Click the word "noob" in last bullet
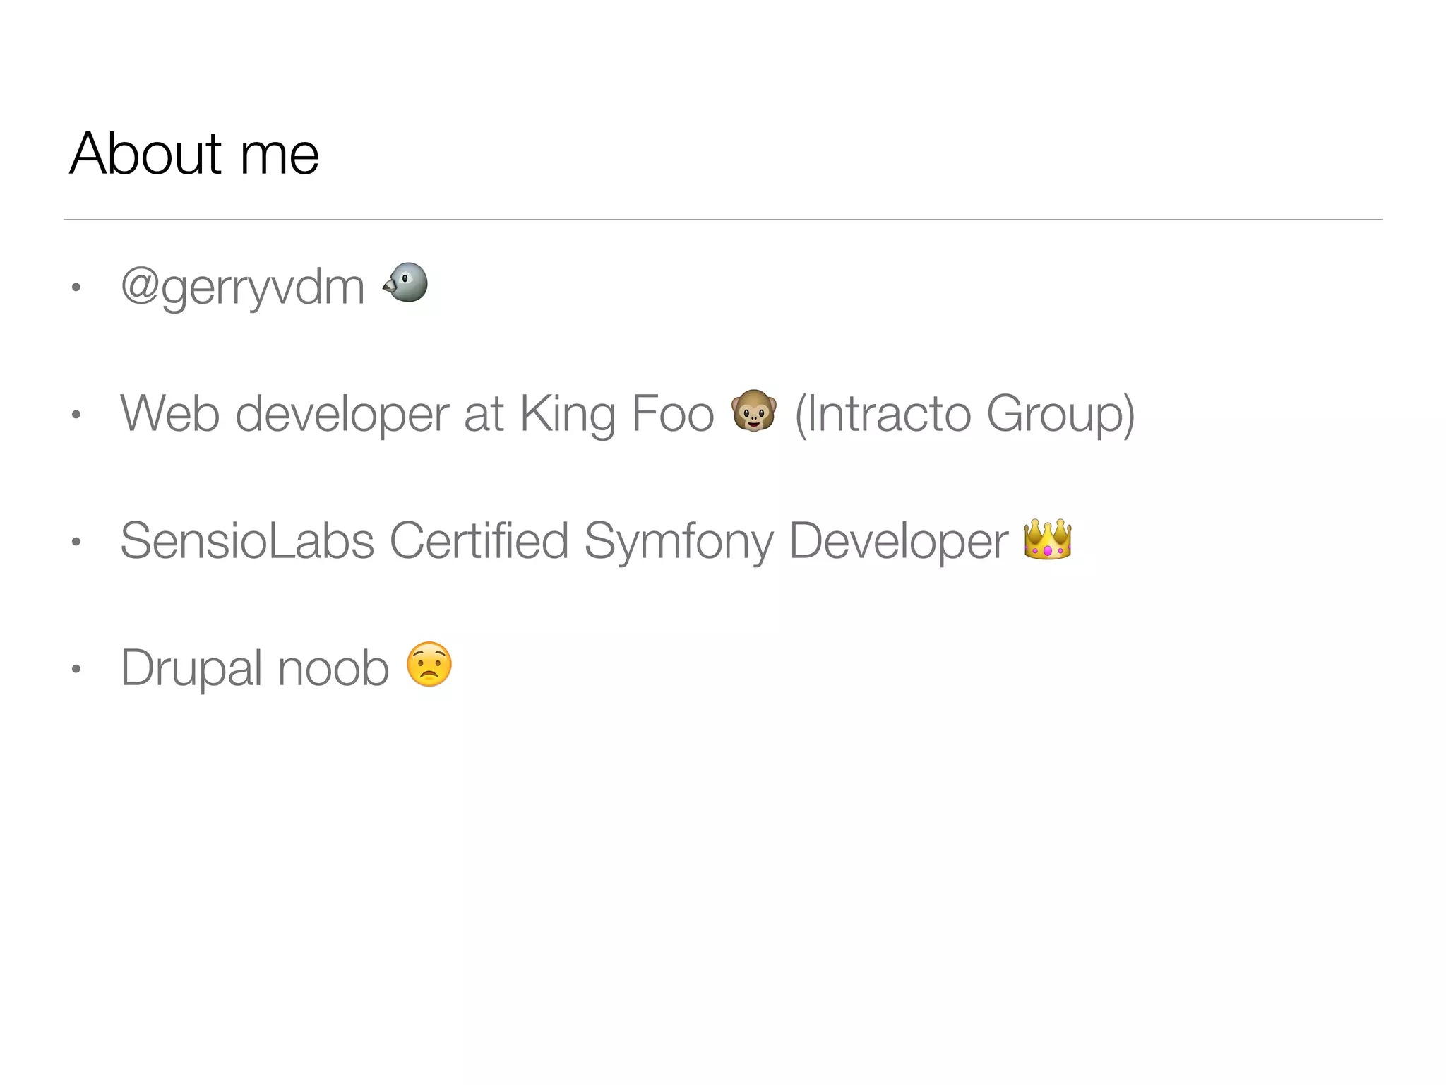The width and height of the screenshot is (1446, 1085). pyautogui.click(x=333, y=668)
